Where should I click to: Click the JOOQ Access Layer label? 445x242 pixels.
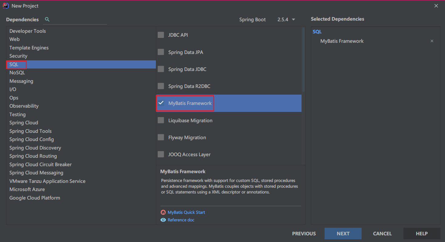(x=189, y=154)
